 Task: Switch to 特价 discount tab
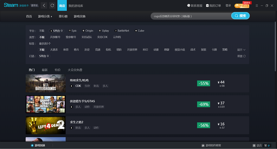(57, 70)
